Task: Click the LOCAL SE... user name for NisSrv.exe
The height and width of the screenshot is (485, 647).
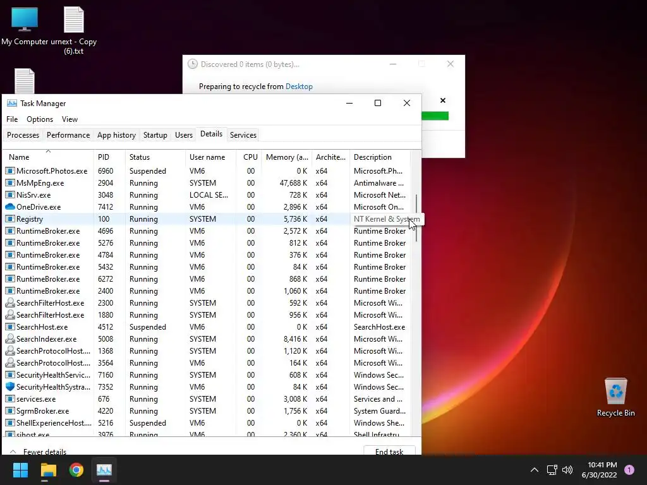Action: click(209, 195)
